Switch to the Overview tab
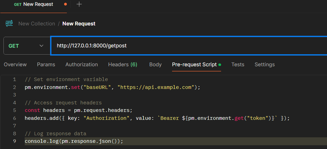327x149 pixels. (x=15, y=65)
